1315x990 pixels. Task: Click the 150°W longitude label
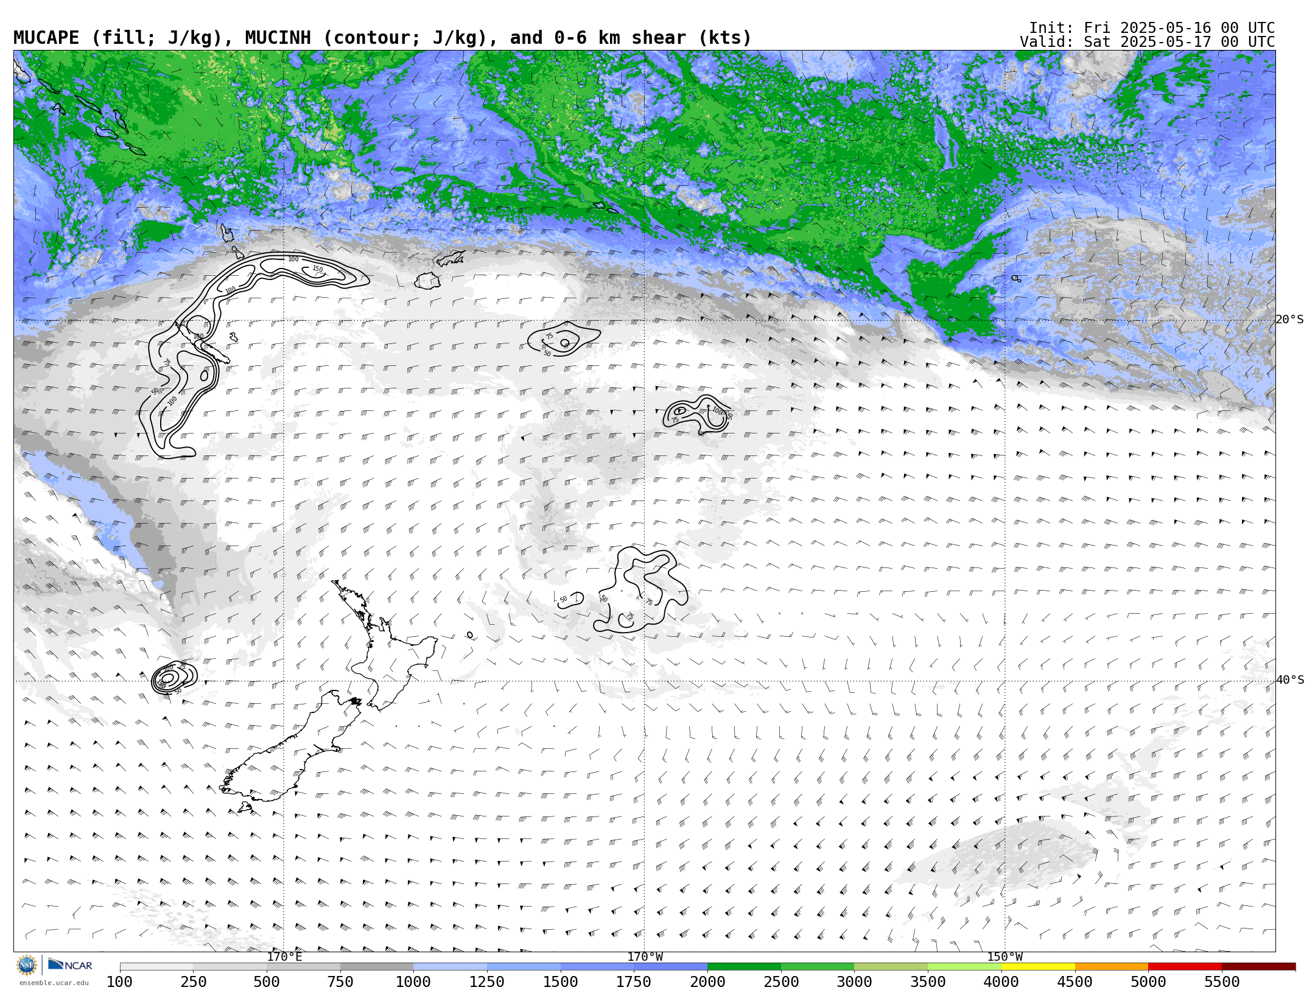pyautogui.click(x=1005, y=957)
